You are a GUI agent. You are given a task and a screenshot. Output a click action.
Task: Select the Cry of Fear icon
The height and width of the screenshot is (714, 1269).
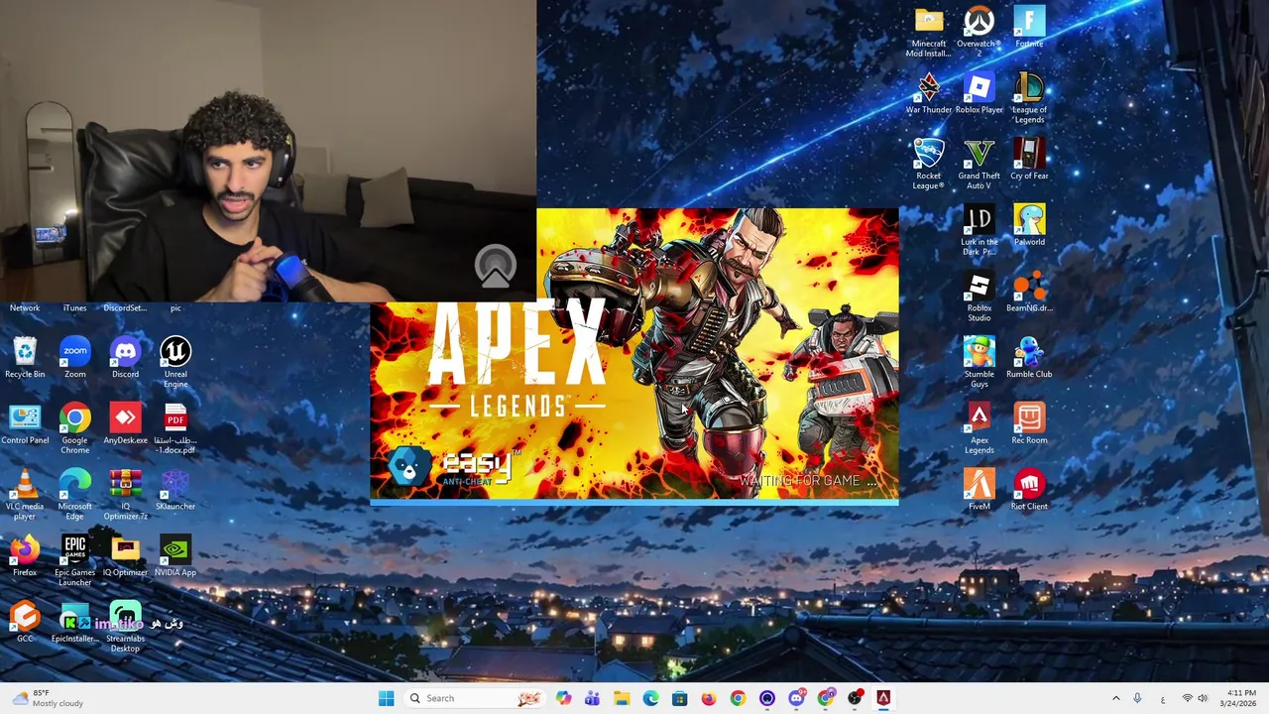[x=1029, y=160]
